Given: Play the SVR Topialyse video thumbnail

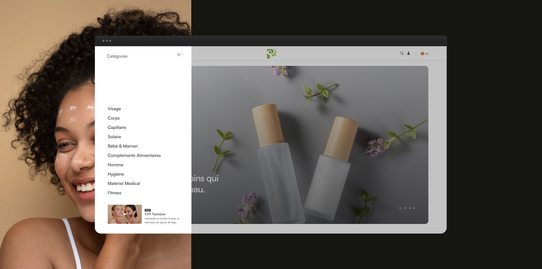Looking at the screenshot, I should 125,214.
